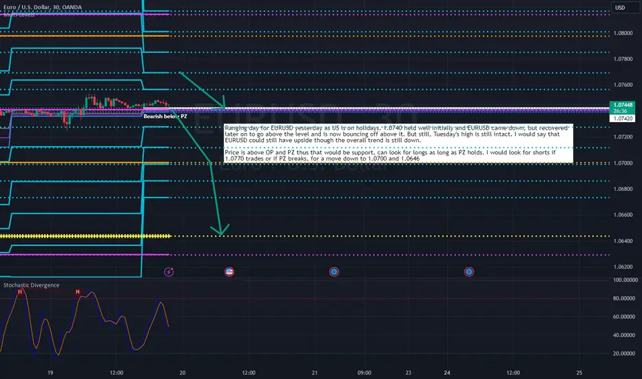Click the 1.06200 price axis value
642x379 pixels.
(623, 267)
